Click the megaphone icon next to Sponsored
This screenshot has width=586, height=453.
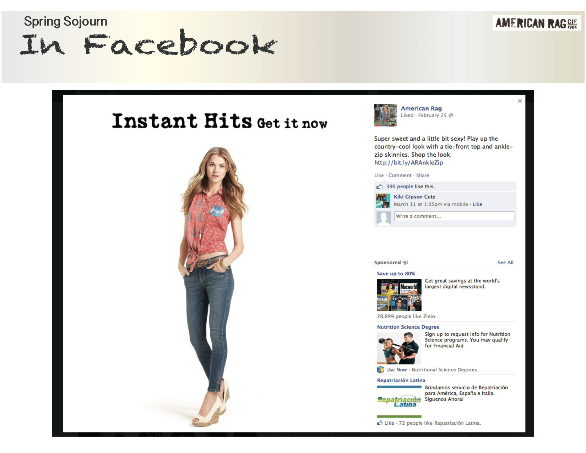[x=406, y=262]
